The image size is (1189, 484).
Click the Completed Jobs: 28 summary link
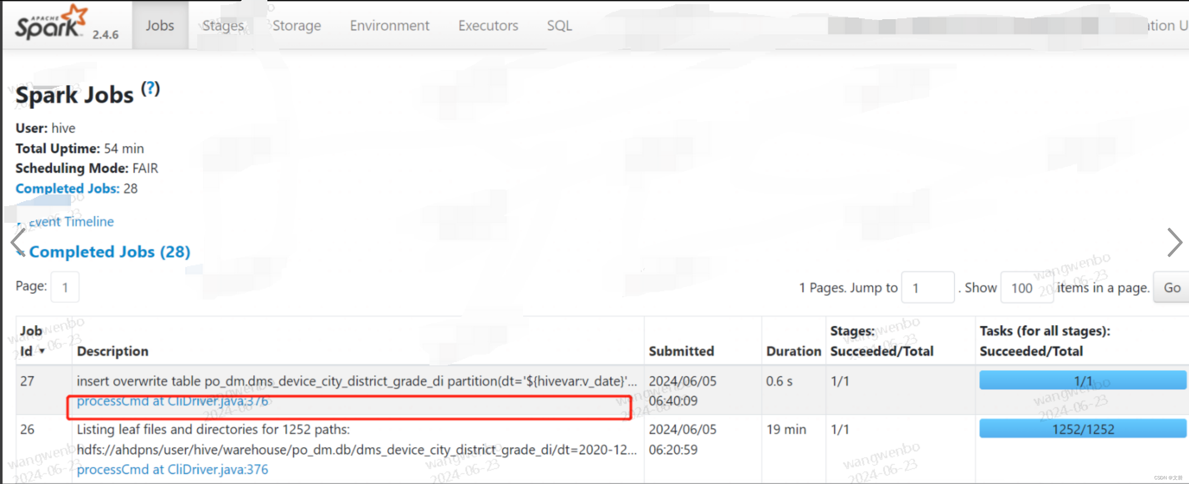tap(67, 189)
